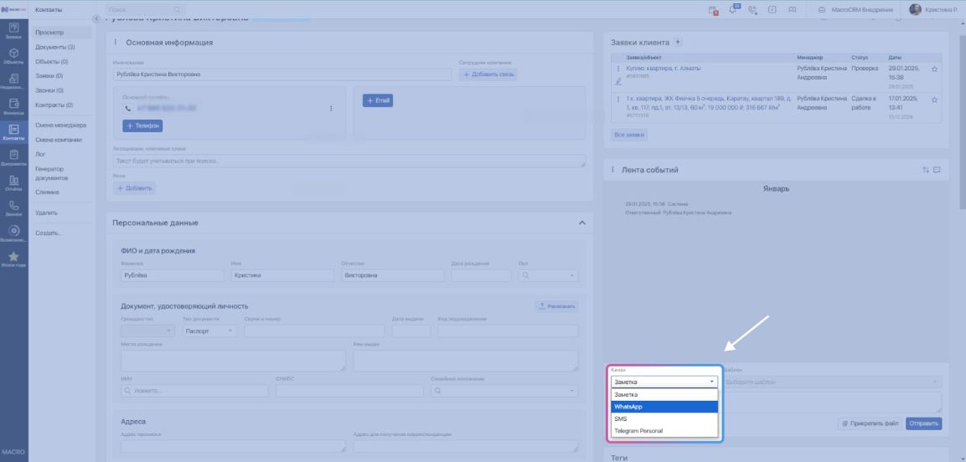966x462 pixels.
Task: Toggle sort order in Лента событий
Action: [x=926, y=170]
